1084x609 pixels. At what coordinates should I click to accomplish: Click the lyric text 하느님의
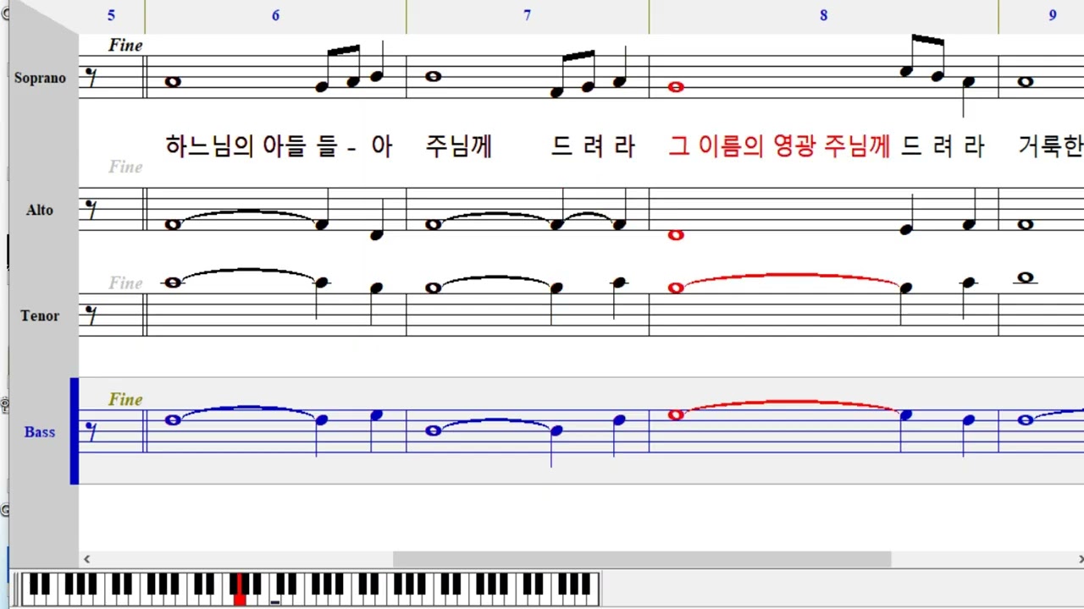(x=209, y=147)
